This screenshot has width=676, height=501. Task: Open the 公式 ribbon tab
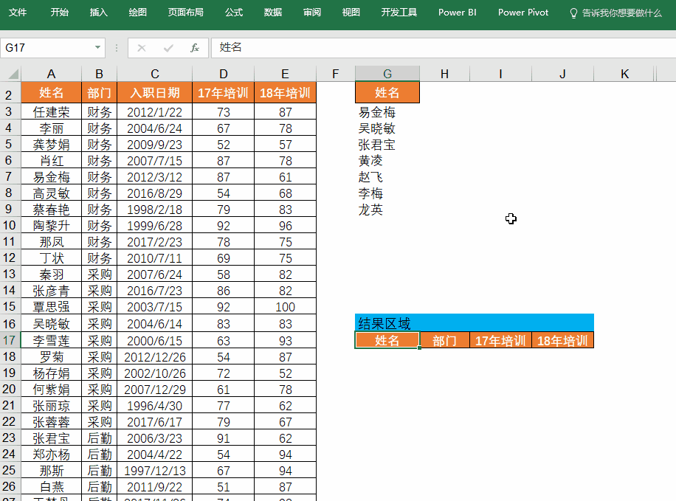233,13
